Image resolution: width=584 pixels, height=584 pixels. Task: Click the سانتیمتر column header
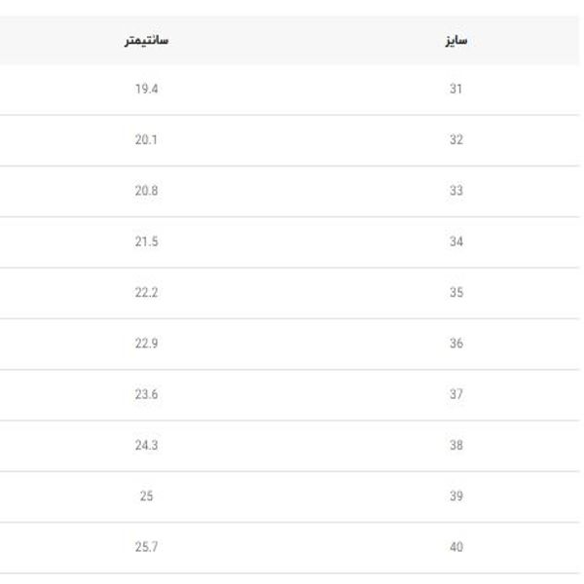click(x=146, y=41)
